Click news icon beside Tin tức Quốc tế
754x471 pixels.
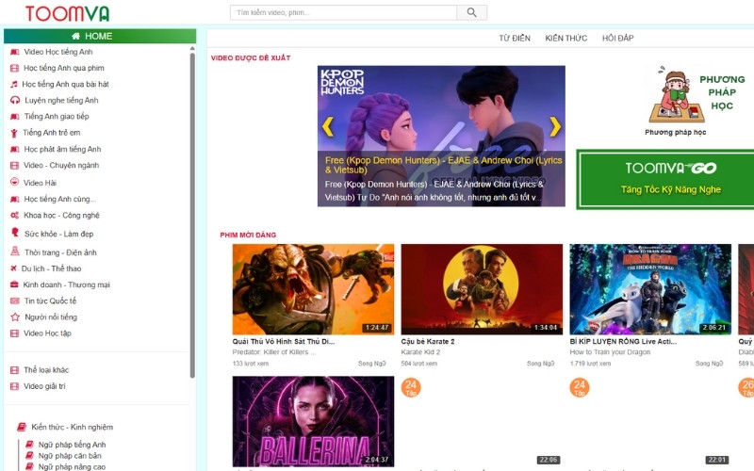tap(15, 300)
